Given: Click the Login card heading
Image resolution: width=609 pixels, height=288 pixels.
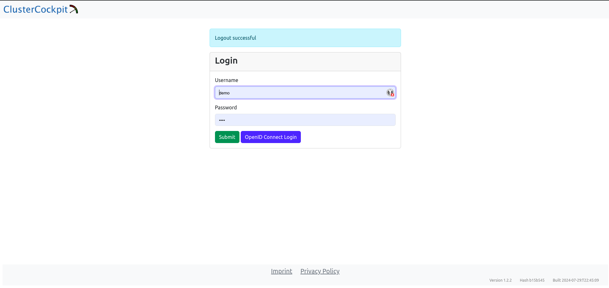Looking at the screenshot, I should pyautogui.click(x=226, y=61).
